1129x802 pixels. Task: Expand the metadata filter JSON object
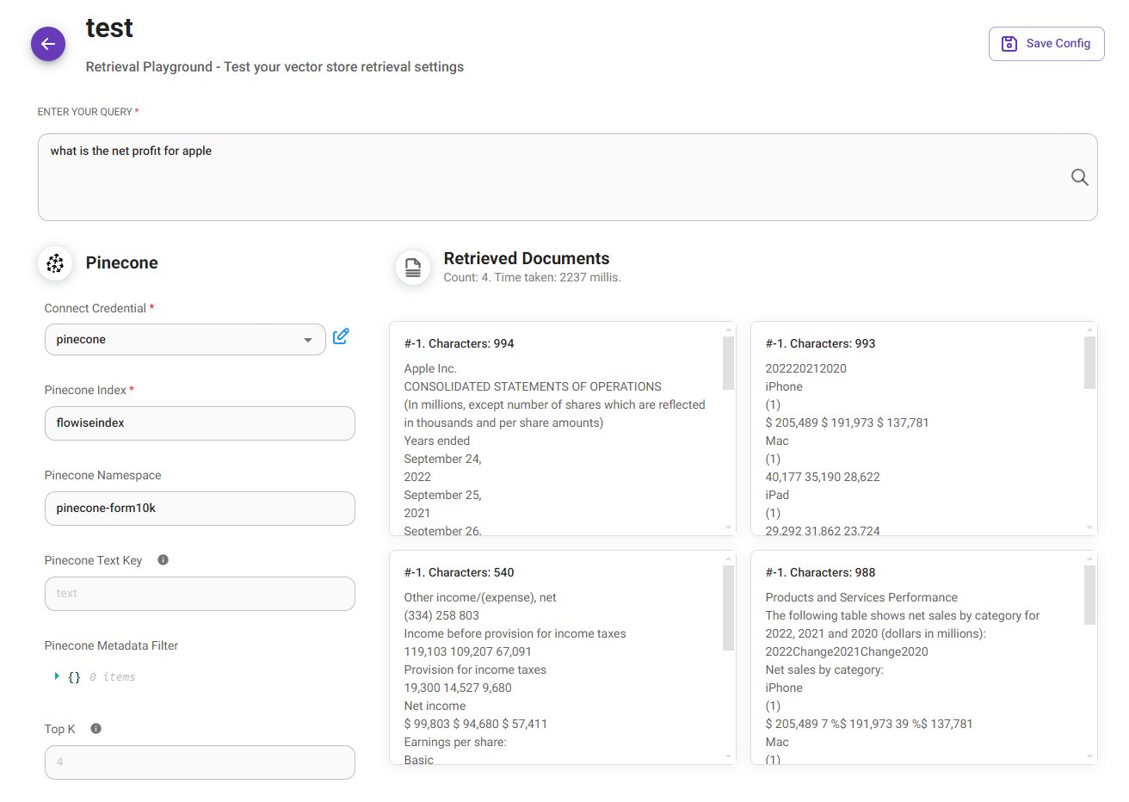[x=57, y=676]
